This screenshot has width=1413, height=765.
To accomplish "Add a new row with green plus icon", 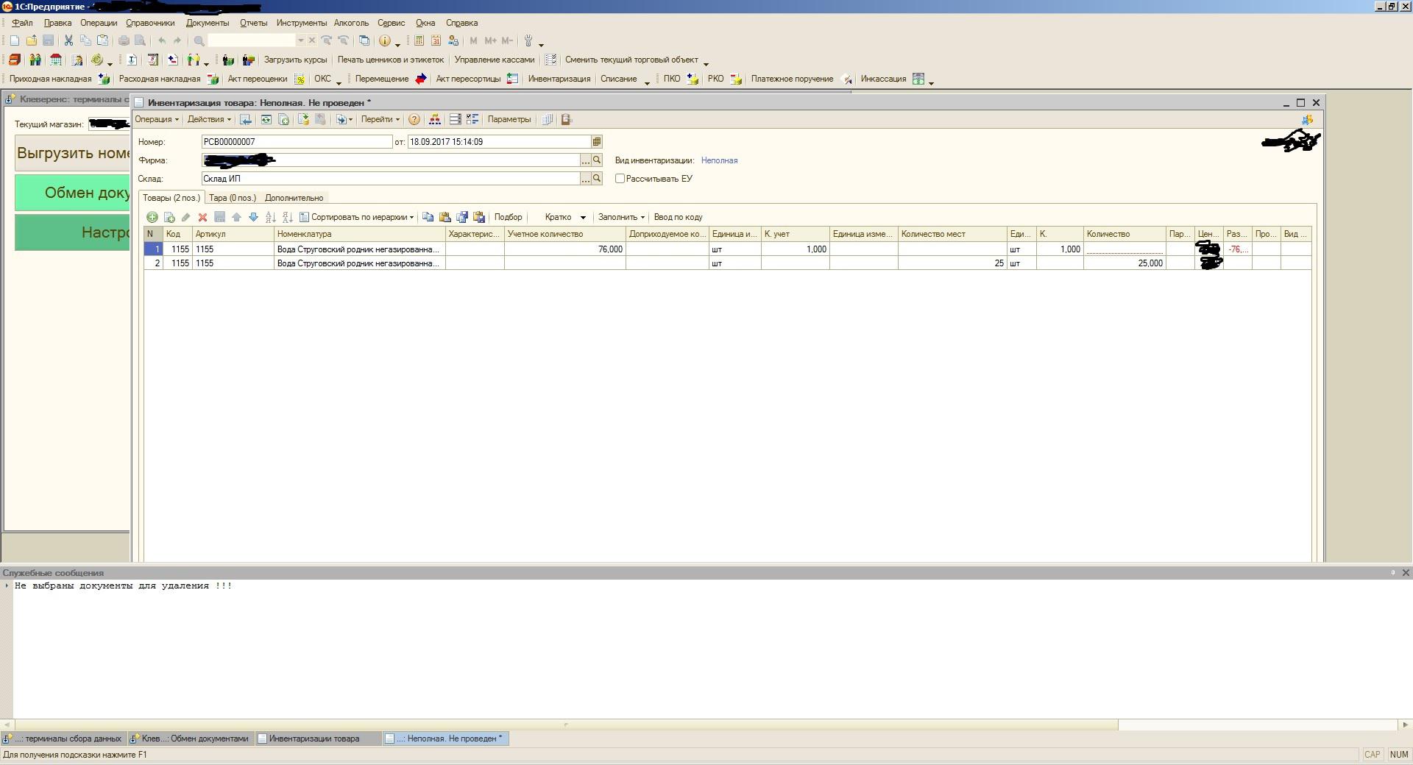I will (152, 217).
